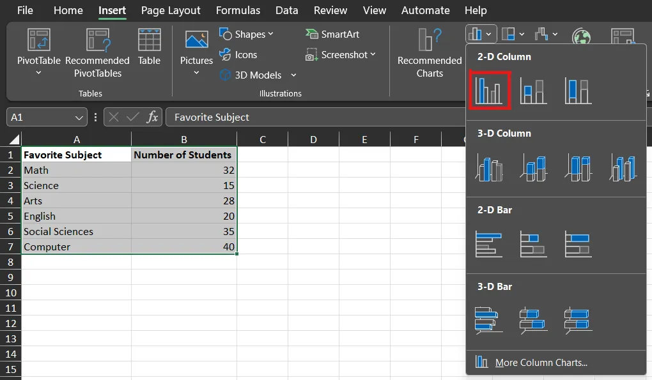Pick the 3-D 100% Stacked Column chart
Image resolution: width=652 pixels, height=380 pixels.
click(578, 167)
